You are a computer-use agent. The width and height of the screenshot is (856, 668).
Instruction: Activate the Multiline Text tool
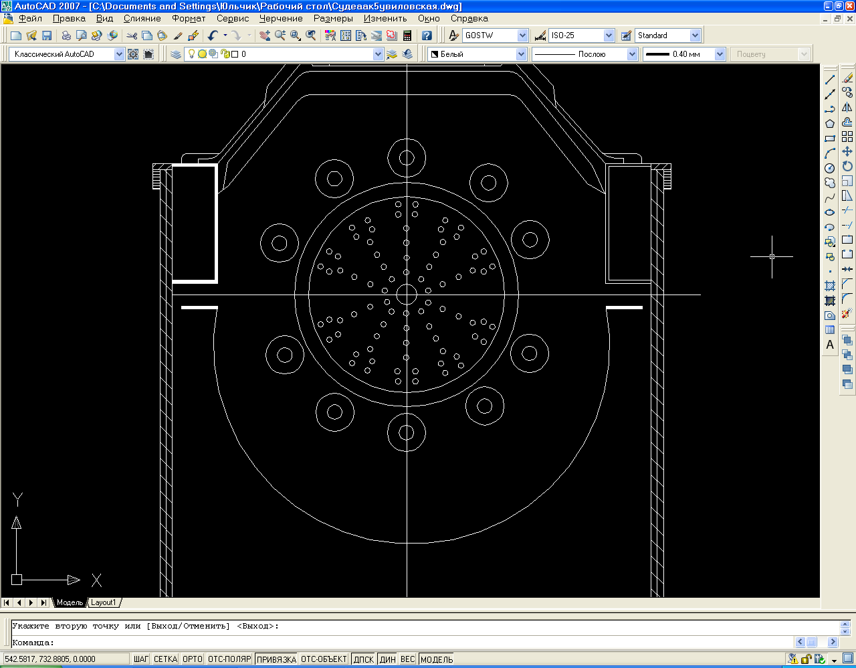(x=830, y=345)
